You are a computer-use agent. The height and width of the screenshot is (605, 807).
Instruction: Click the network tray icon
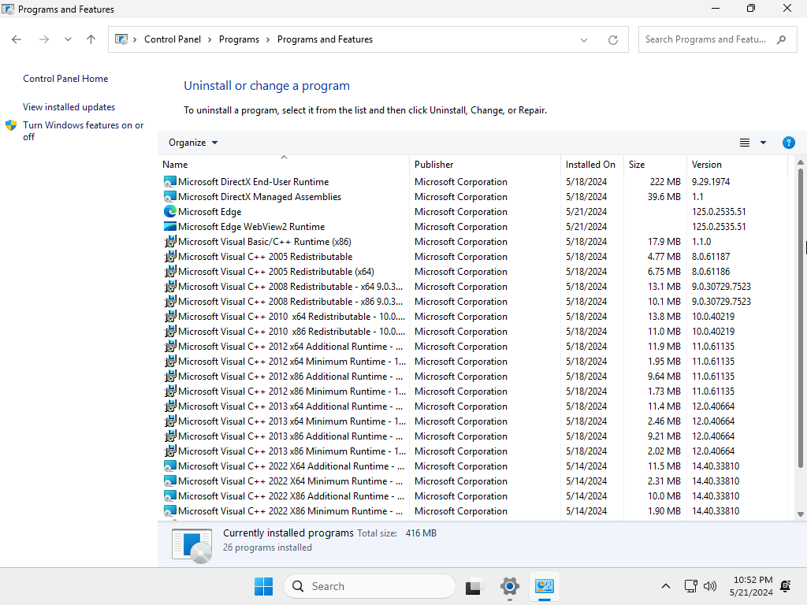click(x=690, y=586)
